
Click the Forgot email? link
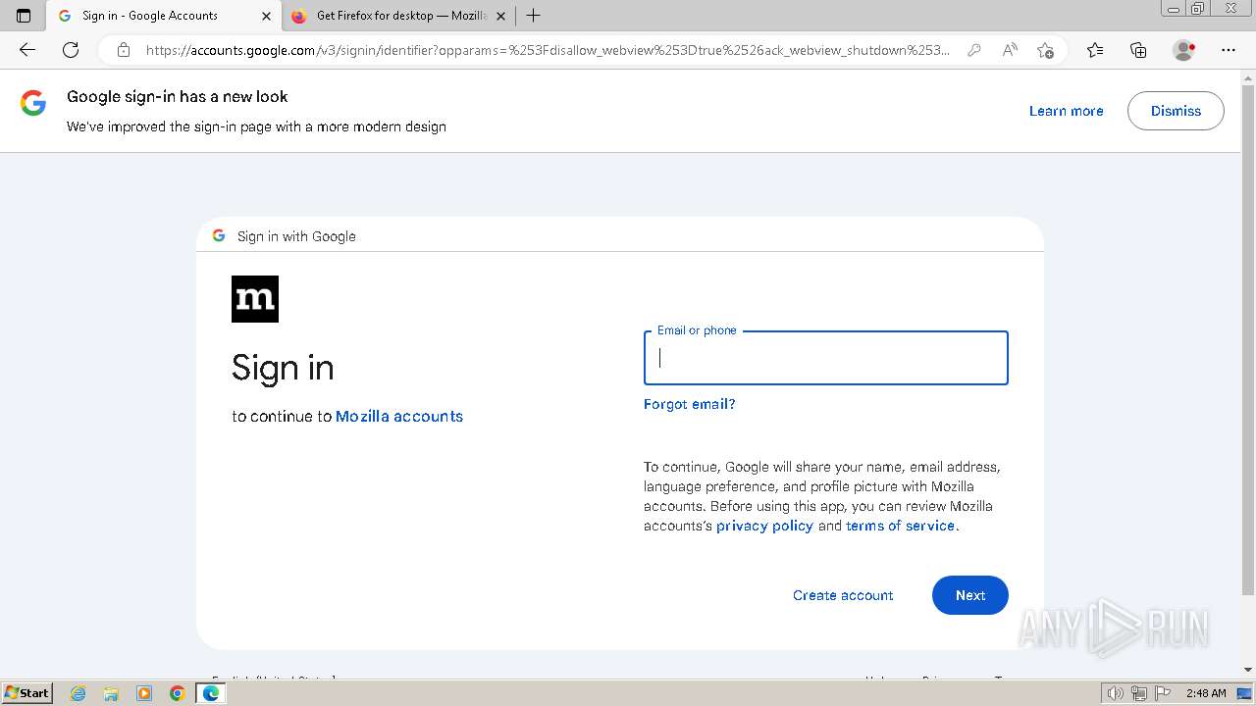tap(689, 404)
